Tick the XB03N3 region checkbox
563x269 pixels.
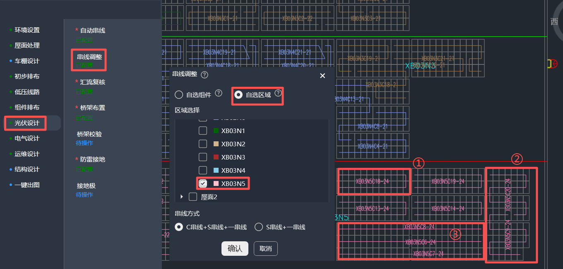pyautogui.click(x=203, y=157)
